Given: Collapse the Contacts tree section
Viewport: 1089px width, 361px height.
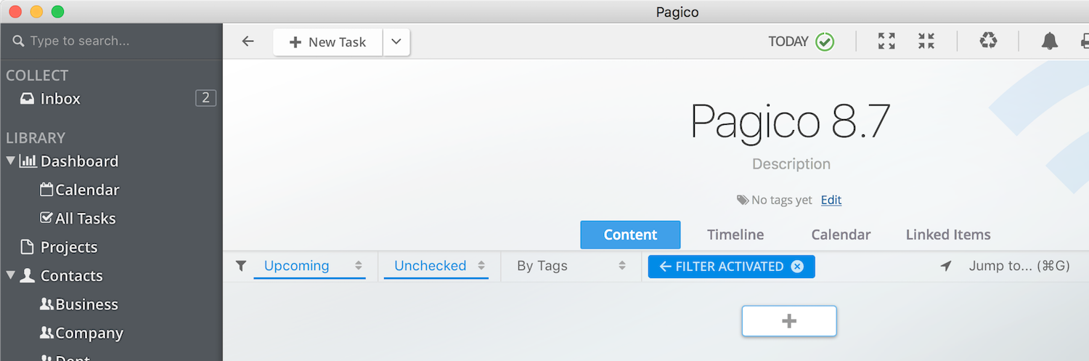Looking at the screenshot, I should 10,275.
